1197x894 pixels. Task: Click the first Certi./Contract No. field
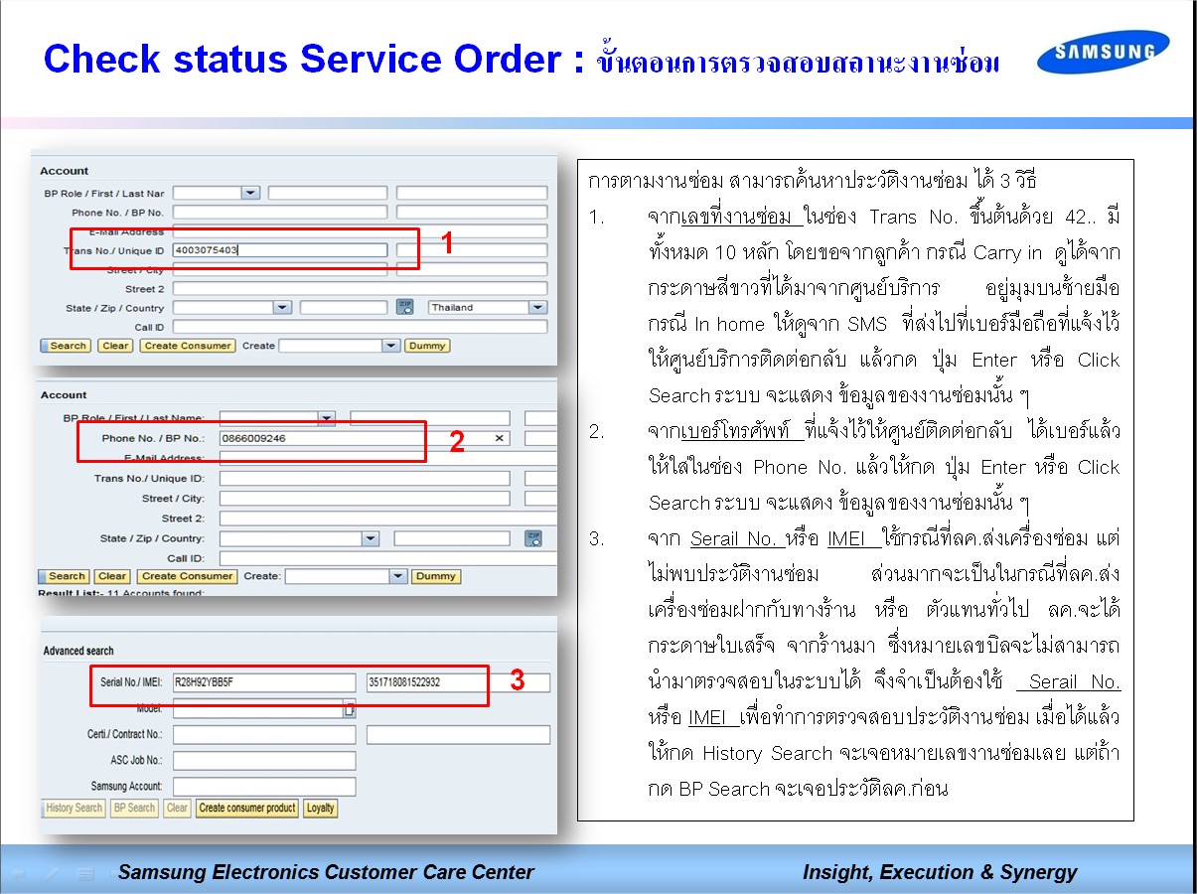264,735
